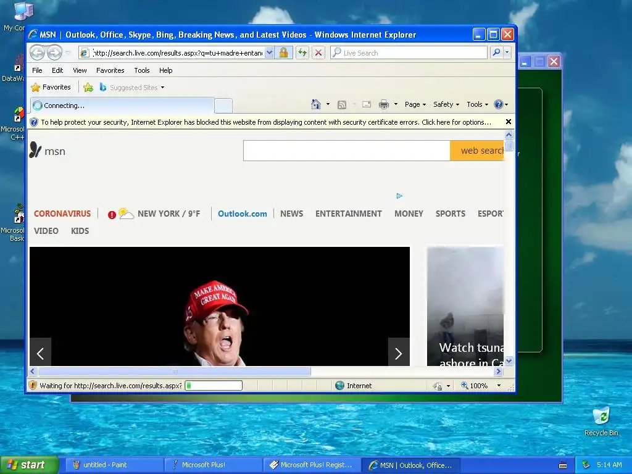Viewport: 632px width, 474px height.
Task: Click the orange web search button
Action: [x=477, y=151]
